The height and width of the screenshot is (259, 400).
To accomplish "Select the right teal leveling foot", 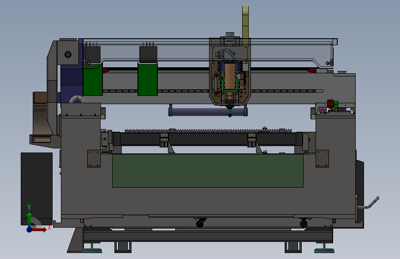I will (324, 250).
